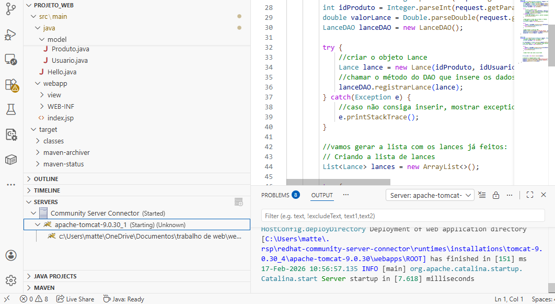Viewport: 555px width, 304px height.
Task: Open the Server output channel dropdown
Action: [x=430, y=195]
